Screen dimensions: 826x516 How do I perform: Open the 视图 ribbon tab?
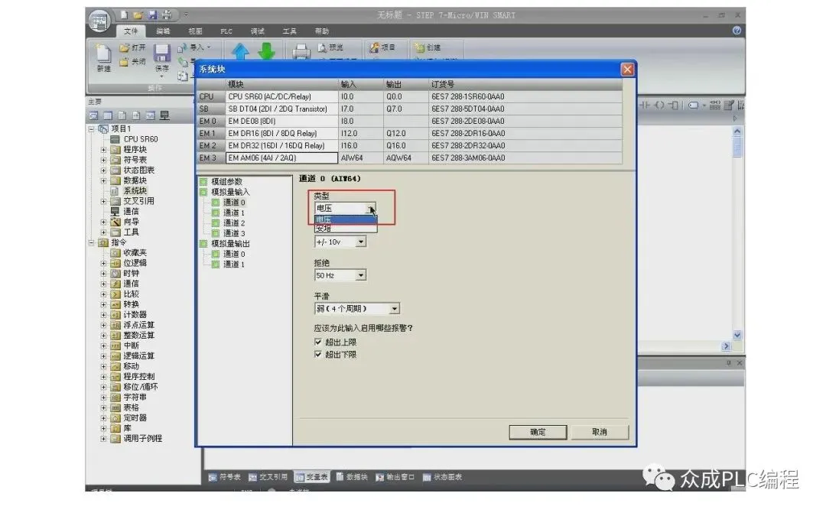click(196, 31)
